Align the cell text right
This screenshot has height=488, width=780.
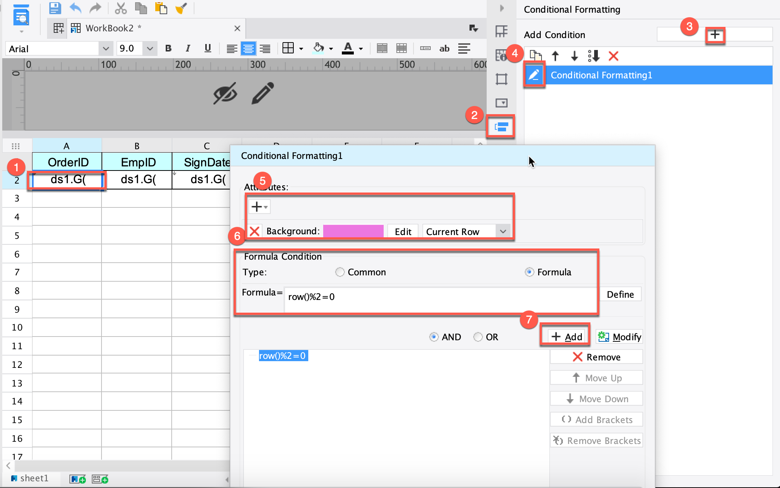point(265,49)
